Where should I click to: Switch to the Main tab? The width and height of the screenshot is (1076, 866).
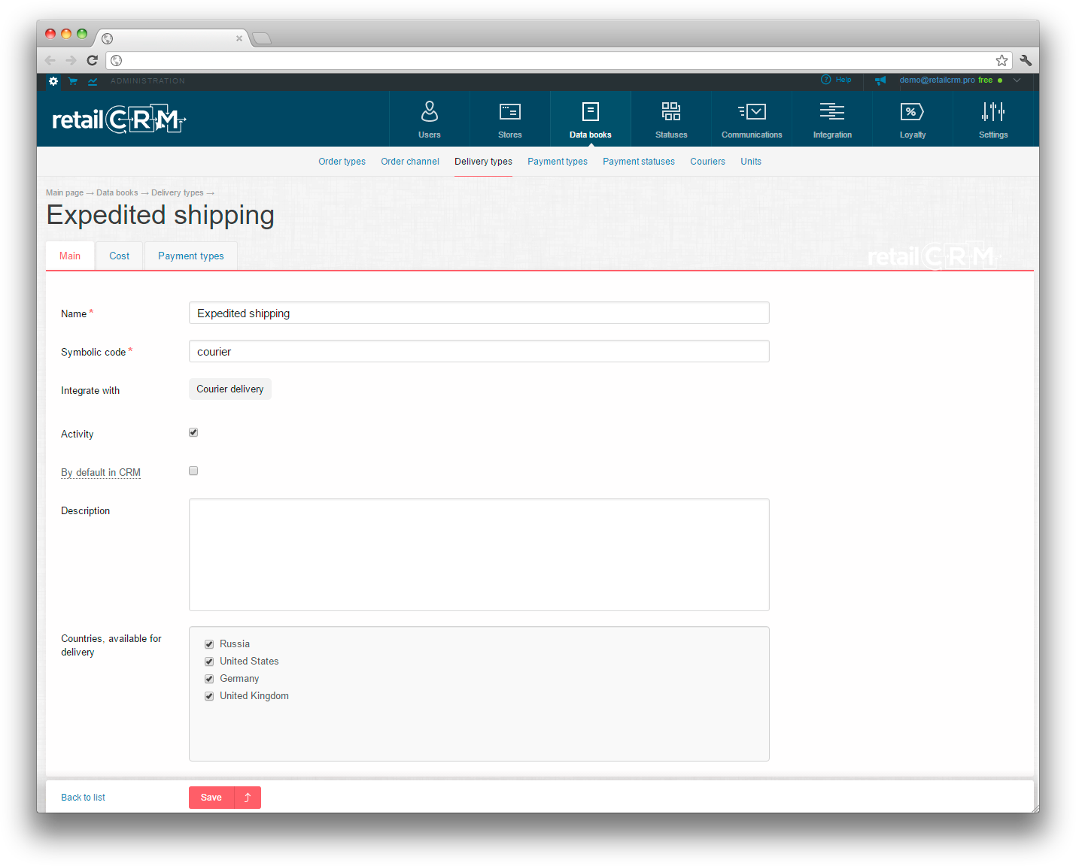70,256
